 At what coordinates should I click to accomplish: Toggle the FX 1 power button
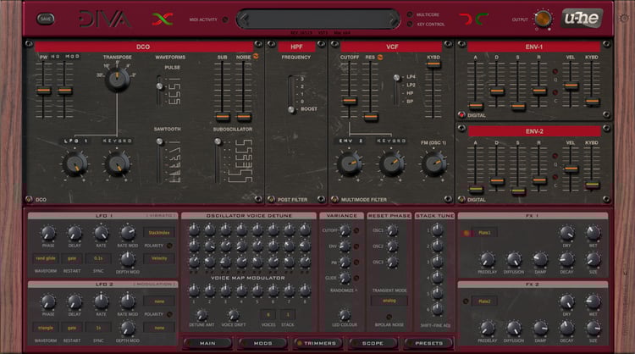click(467, 233)
